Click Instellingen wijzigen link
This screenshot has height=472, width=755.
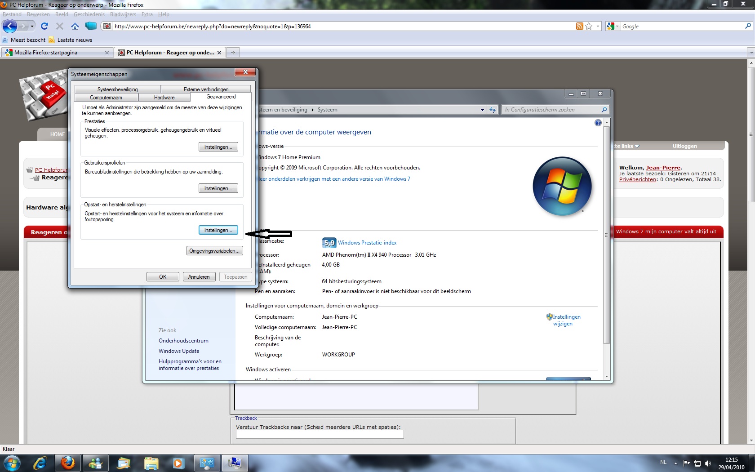[x=566, y=320]
